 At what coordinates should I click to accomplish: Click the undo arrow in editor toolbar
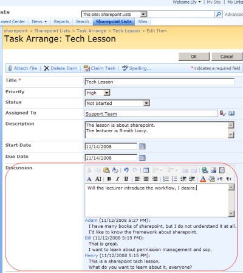126,170
